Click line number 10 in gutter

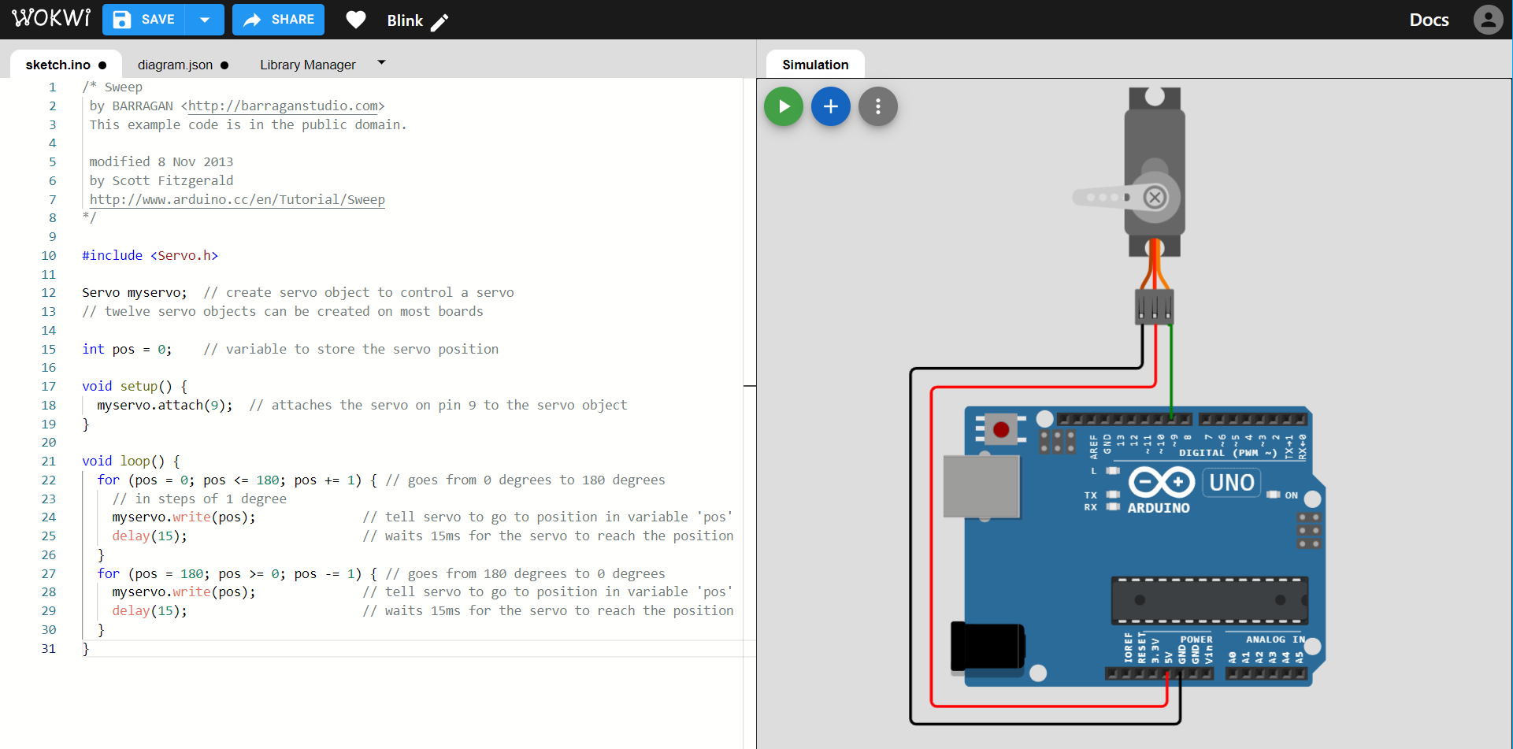[x=49, y=255]
